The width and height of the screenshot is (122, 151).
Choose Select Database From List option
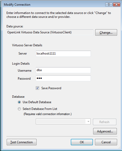(19, 109)
